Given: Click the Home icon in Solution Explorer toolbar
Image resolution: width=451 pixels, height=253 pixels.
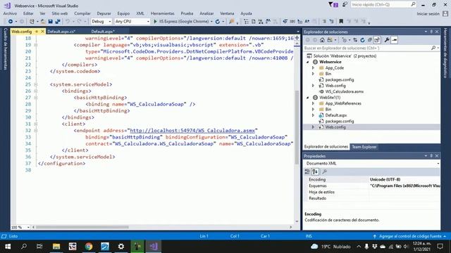Looking at the screenshot, I should (x=322, y=40).
